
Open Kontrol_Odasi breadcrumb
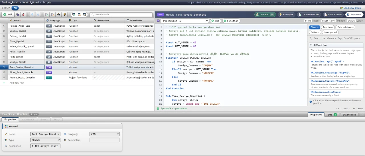31,2
